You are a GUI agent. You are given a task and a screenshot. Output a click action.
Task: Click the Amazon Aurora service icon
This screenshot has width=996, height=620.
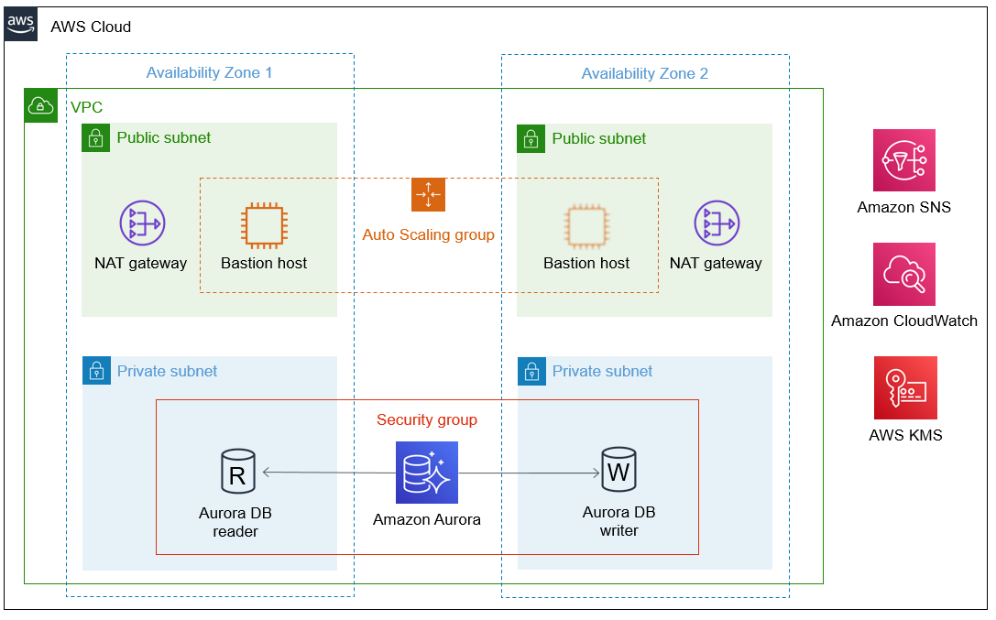click(427, 472)
